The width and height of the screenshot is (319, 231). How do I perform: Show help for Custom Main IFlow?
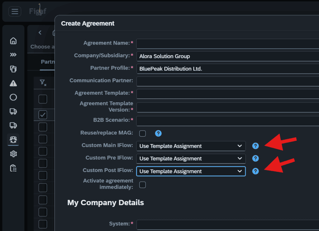[255, 146]
